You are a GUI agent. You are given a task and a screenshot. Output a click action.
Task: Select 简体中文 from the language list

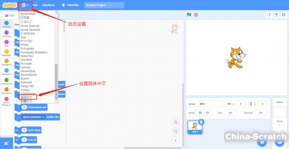tap(28, 97)
